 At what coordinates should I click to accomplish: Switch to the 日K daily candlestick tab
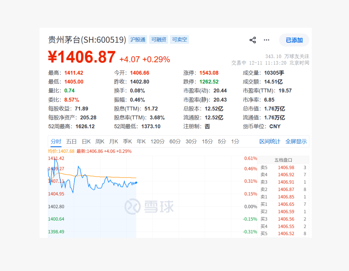pyautogui.click(x=86, y=141)
